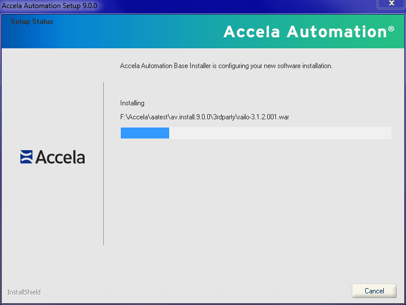This screenshot has height=305, width=406.
Task: Click the Setup Status heading
Action: (x=32, y=22)
